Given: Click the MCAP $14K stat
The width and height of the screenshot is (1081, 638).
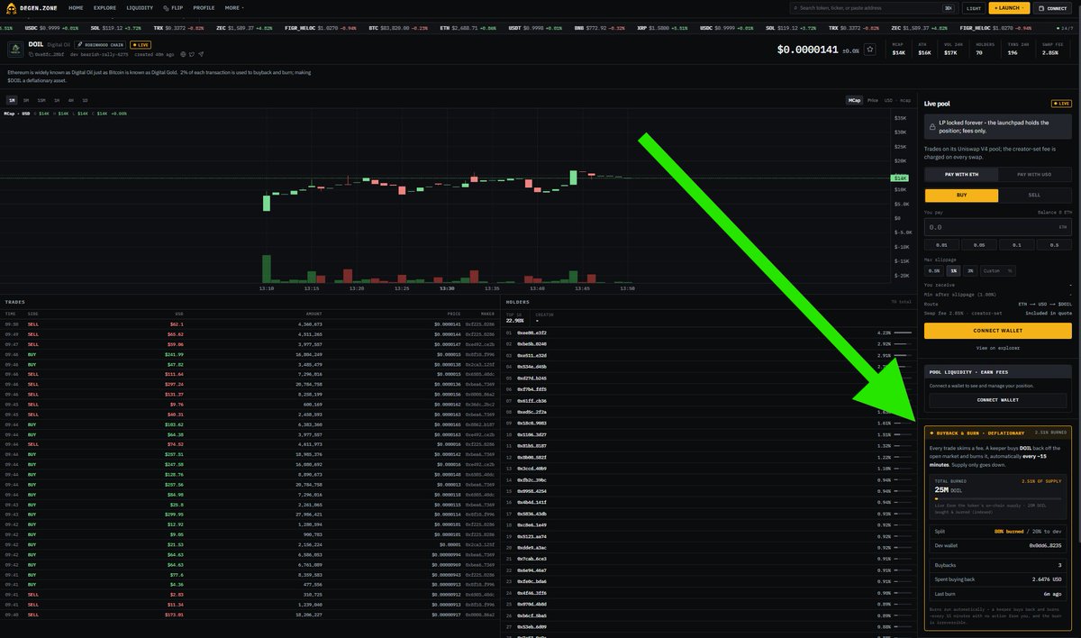Looking at the screenshot, I should tap(899, 50).
